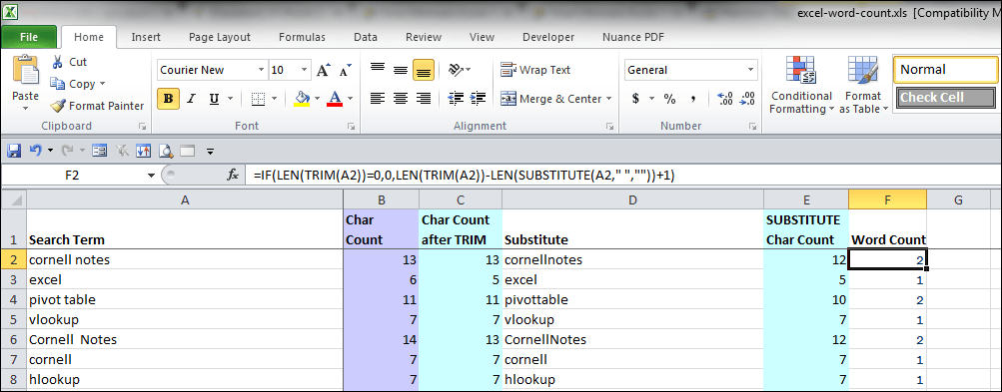Align text left
1002x392 pixels.
tap(378, 99)
